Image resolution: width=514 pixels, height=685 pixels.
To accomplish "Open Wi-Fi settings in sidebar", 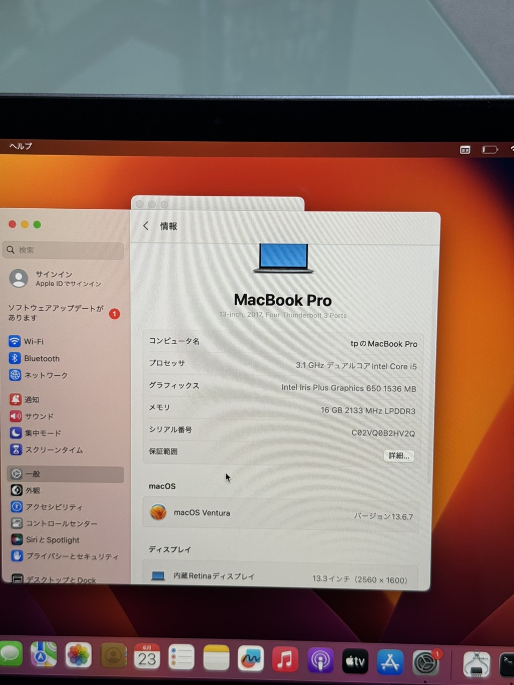I will tap(33, 341).
